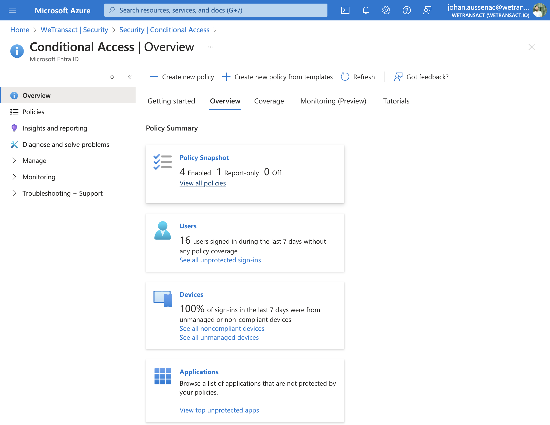Click the top bar feedback icon
550x425 pixels.
tap(427, 10)
